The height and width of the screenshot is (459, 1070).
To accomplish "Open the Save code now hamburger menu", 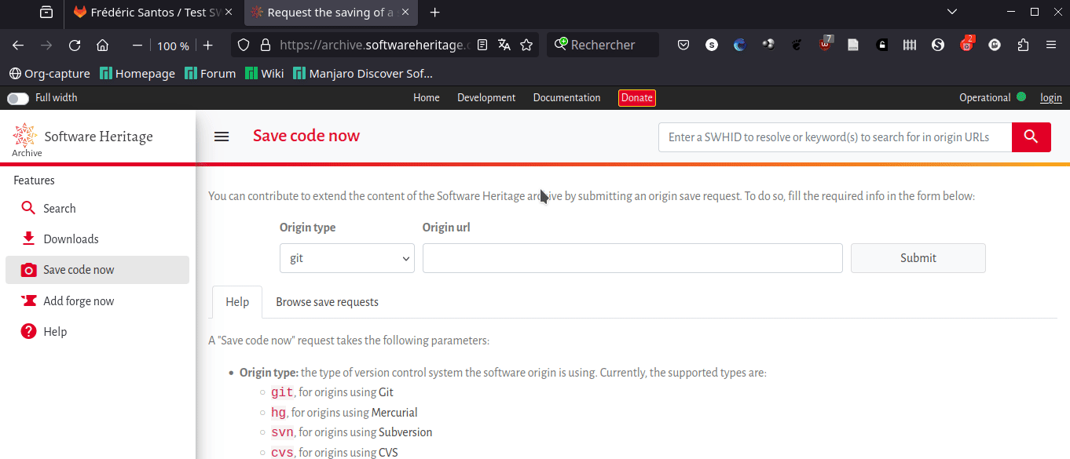I will click(222, 136).
